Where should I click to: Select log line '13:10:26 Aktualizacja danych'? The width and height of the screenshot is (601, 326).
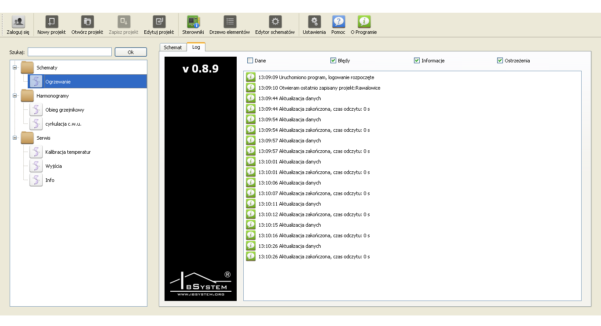click(x=290, y=246)
